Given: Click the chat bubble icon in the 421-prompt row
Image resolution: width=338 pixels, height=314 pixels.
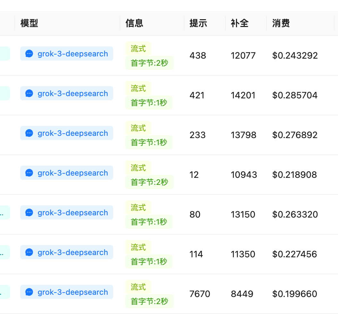Looking at the screenshot, I should click(29, 93).
